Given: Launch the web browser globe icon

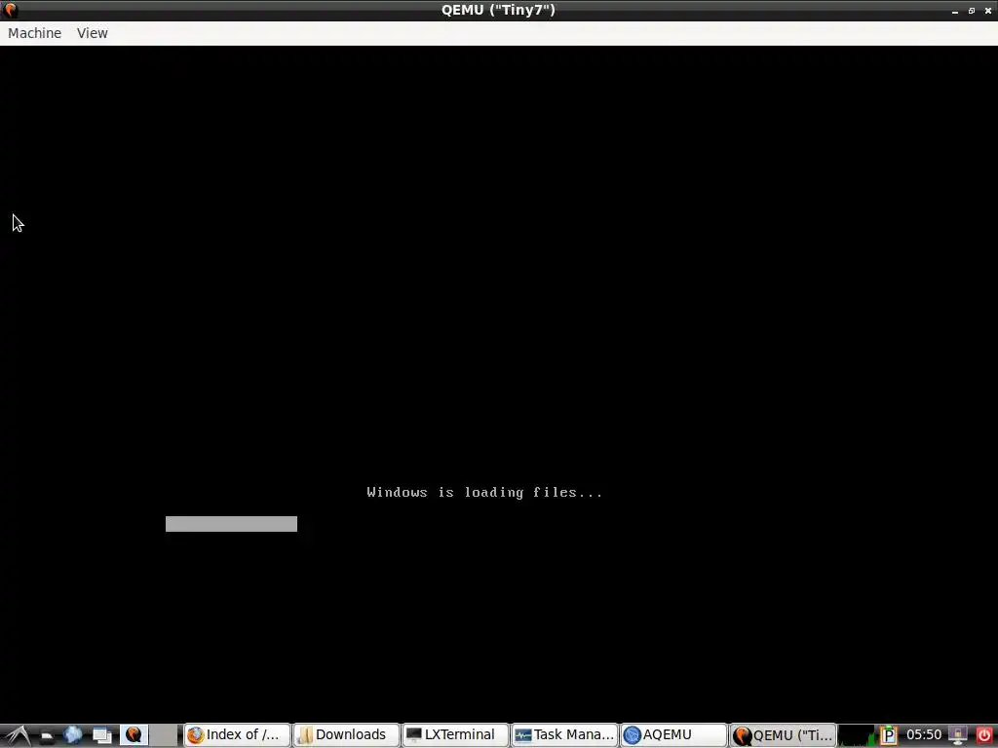Looking at the screenshot, I should (x=72, y=734).
